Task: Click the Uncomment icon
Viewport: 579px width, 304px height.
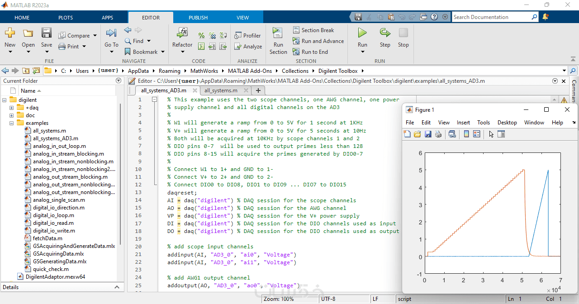Action: click(x=212, y=35)
